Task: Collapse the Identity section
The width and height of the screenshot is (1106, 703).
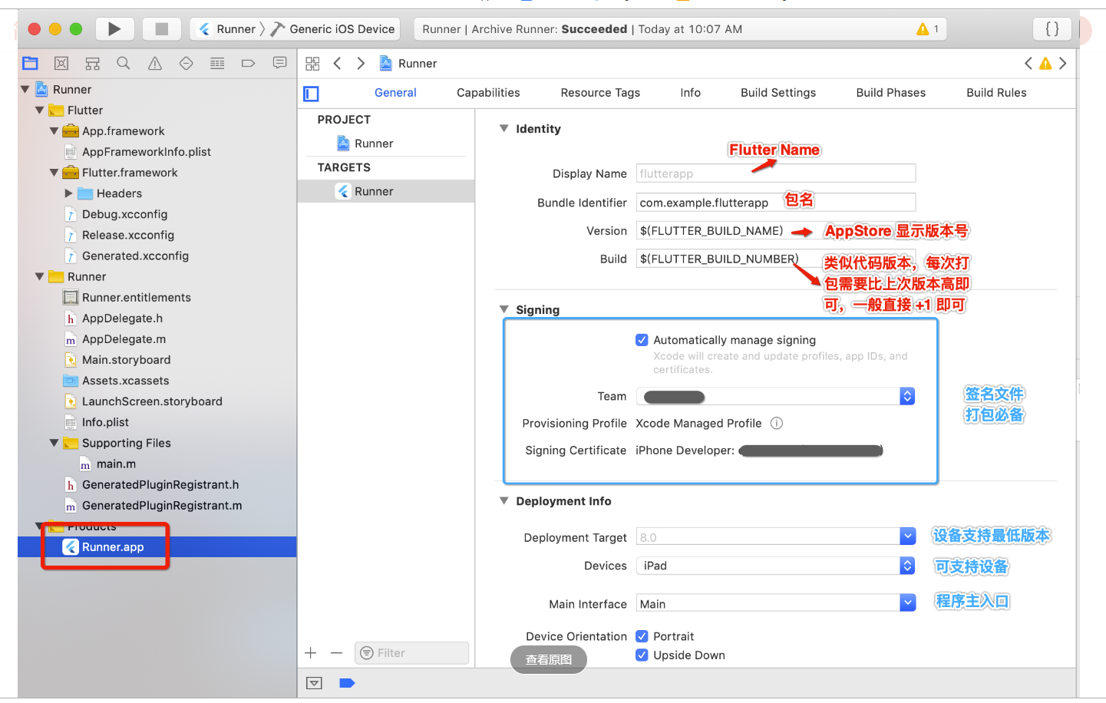Action: point(504,129)
